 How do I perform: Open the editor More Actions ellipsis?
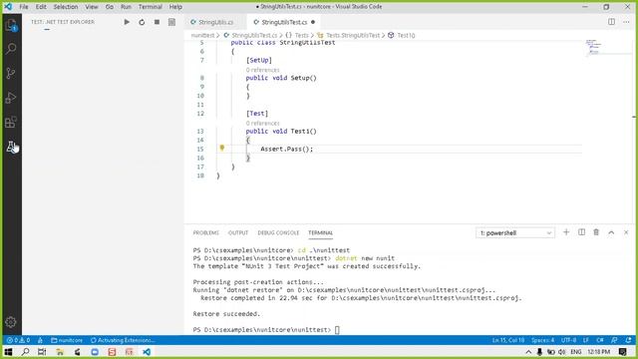(x=626, y=22)
